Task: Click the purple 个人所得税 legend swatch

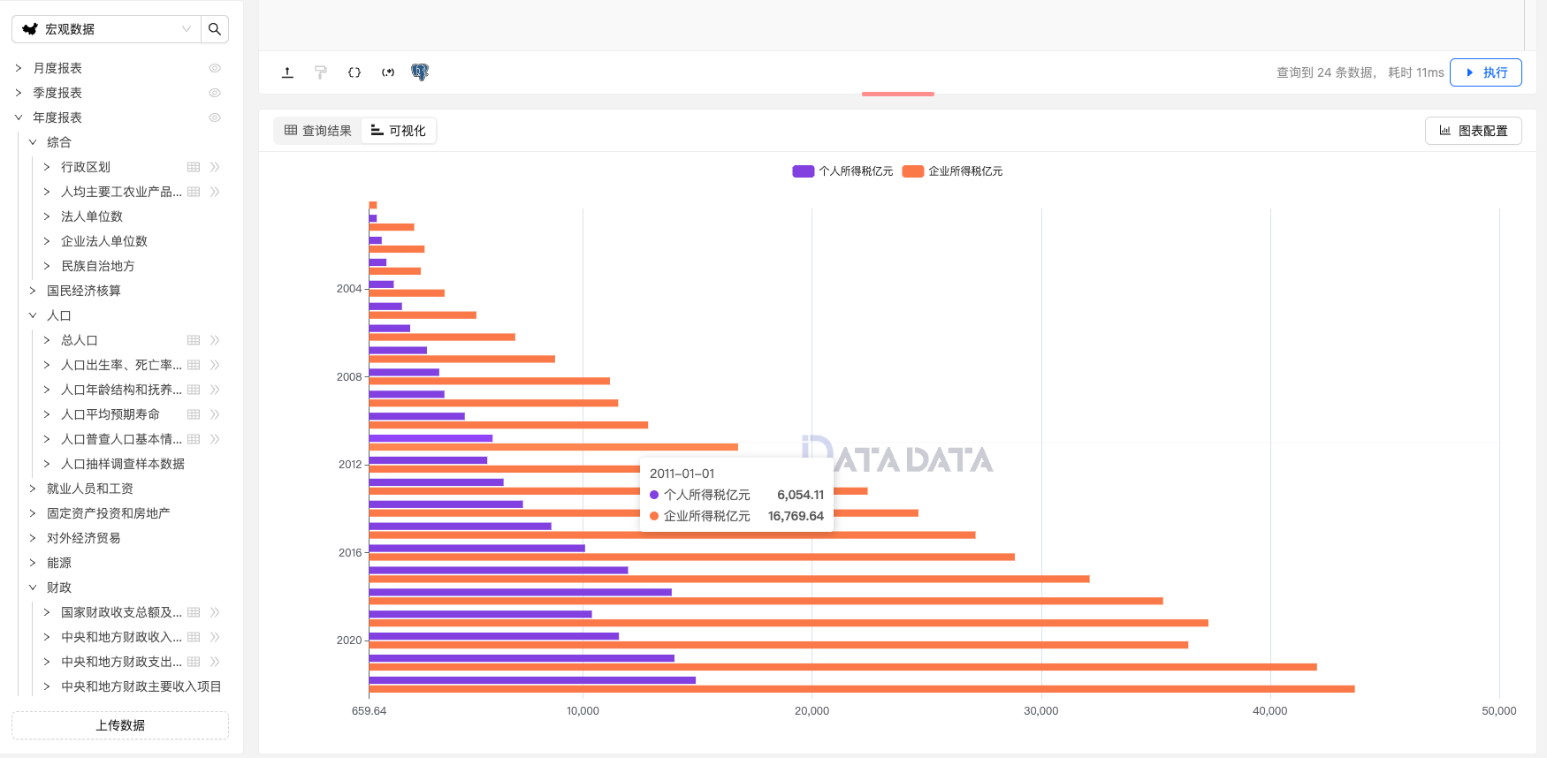Action: tap(804, 171)
